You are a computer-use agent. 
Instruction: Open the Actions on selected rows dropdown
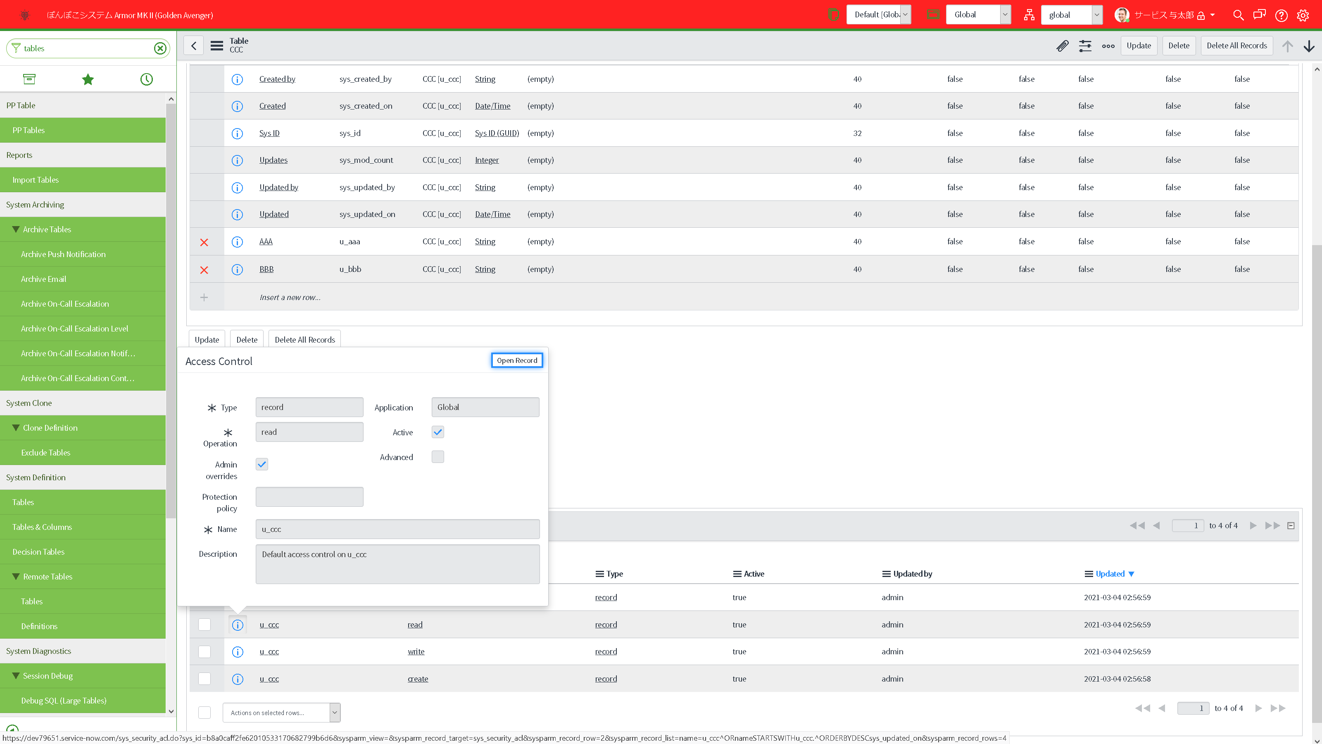click(x=281, y=713)
